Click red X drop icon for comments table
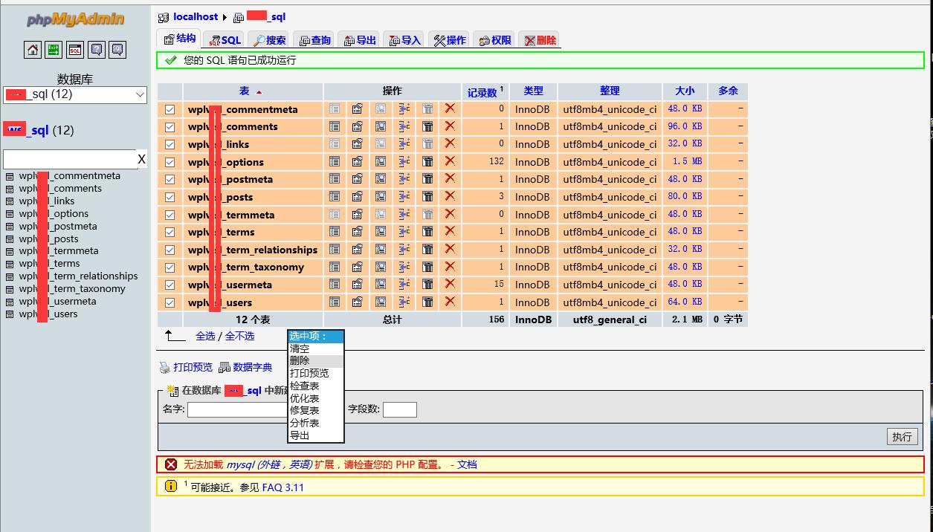933x532 pixels. pos(450,126)
